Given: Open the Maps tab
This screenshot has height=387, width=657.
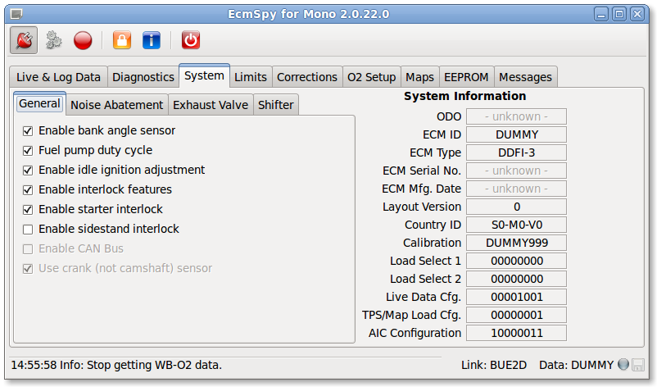Looking at the screenshot, I should click(x=420, y=77).
